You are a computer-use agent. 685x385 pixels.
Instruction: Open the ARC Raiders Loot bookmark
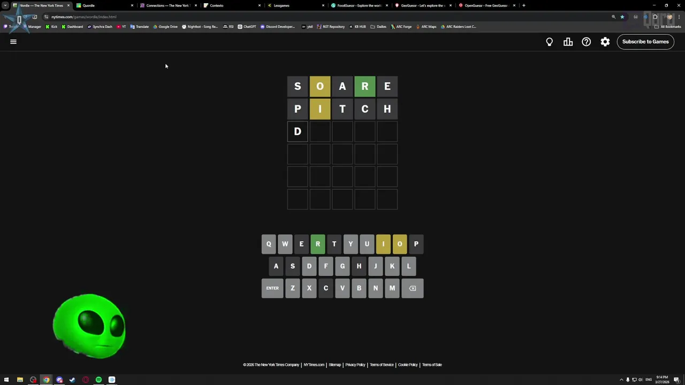[458, 26]
